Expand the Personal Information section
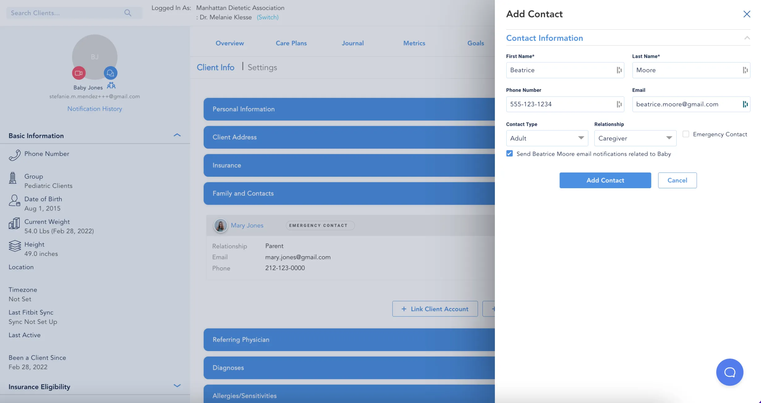This screenshot has height=403, width=761. 349,109
